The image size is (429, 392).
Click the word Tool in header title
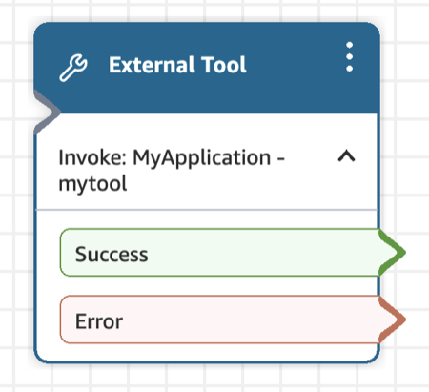coord(224,65)
